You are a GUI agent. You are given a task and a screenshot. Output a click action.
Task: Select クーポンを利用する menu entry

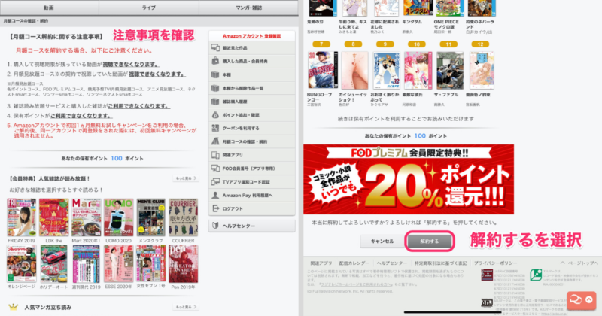click(x=252, y=128)
